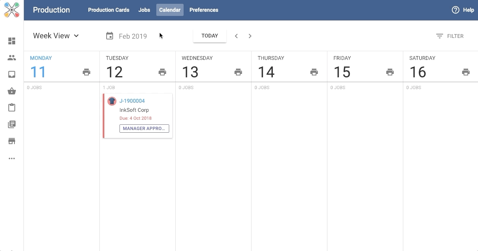Open the Week View dropdown
Screen dimensions: 478x251
tap(55, 36)
